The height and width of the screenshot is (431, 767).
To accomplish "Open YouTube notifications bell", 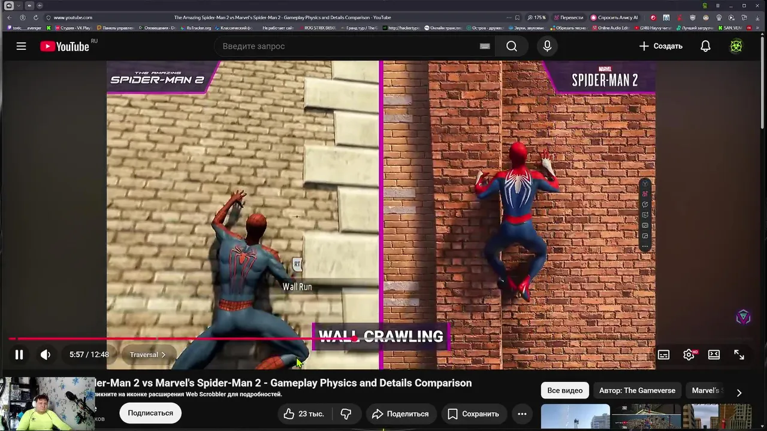I will coord(705,46).
